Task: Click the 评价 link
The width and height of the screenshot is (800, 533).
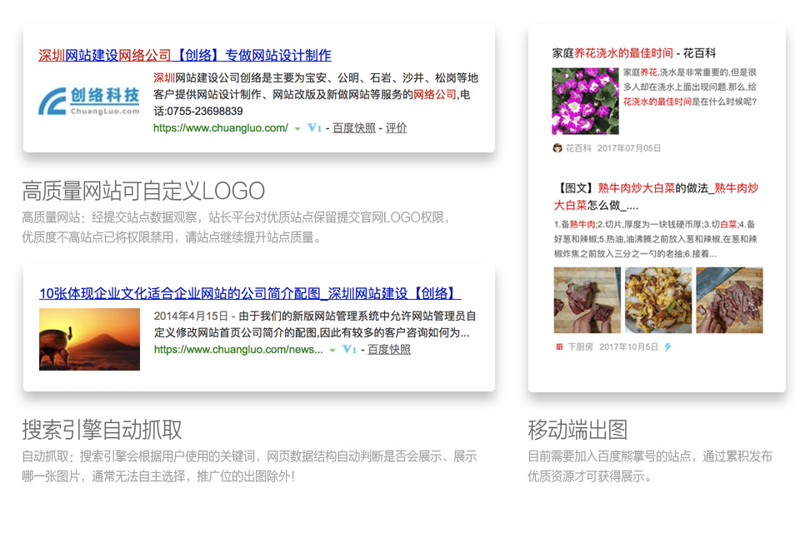Action: 396,130
